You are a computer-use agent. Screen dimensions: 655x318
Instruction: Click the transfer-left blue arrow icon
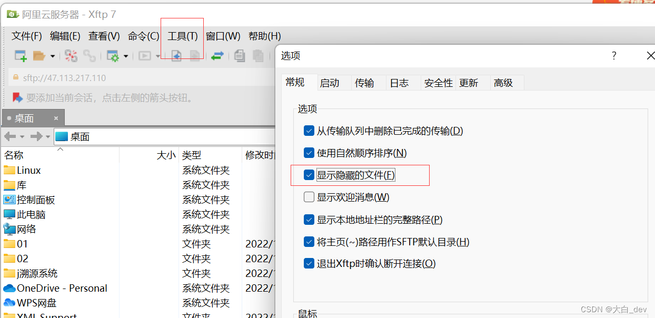click(176, 56)
